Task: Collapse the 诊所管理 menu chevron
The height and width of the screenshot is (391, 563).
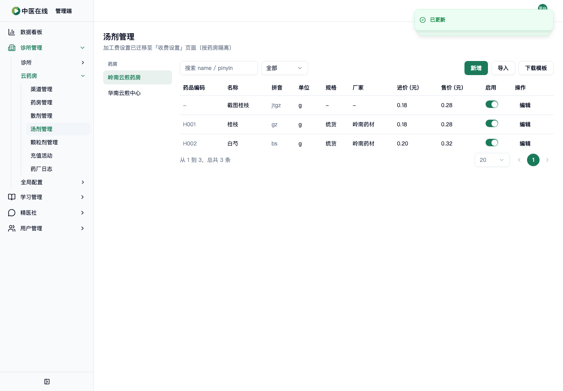Action: tap(82, 48)
